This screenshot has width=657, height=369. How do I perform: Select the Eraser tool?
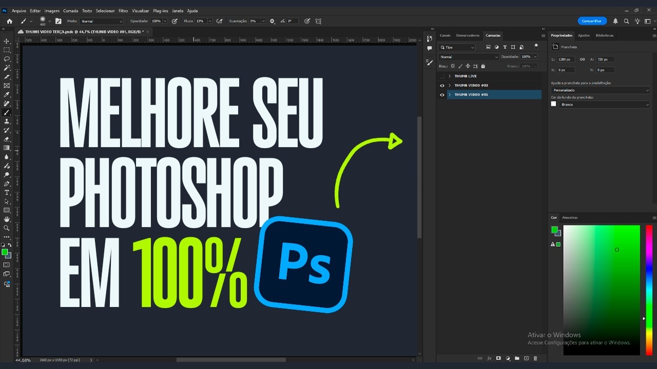pyautogui.click(x=7, y=139)
